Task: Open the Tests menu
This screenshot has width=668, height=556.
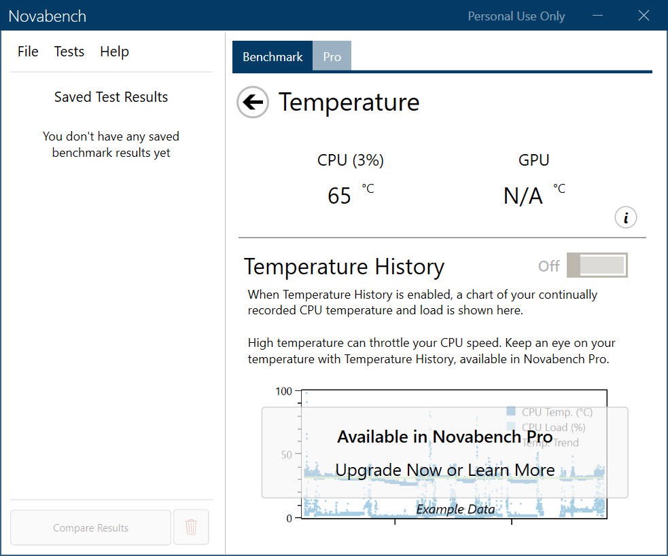Action: click(69, 52)
